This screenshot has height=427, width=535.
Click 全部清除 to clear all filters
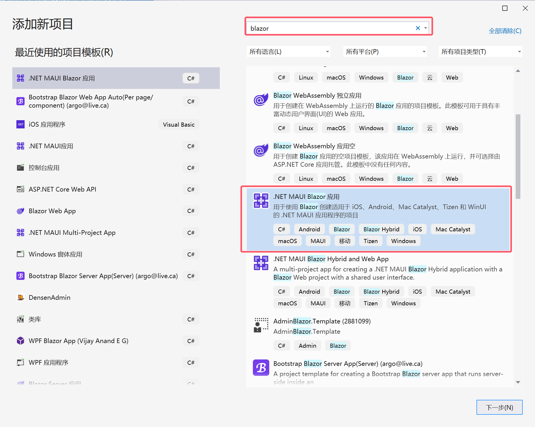[505, 31]
